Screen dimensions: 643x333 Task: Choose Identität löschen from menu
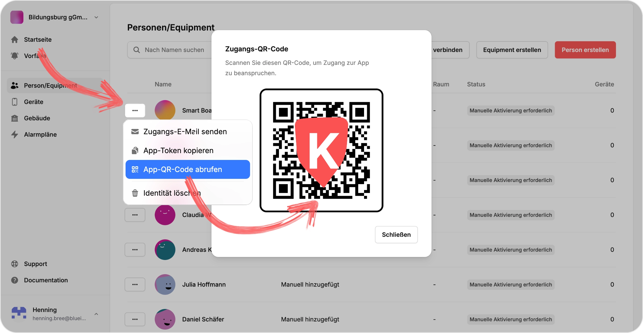click(x=188, y=193)
